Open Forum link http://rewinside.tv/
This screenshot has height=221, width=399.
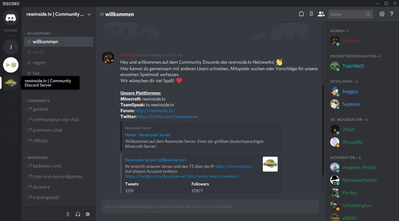click(x=155, y=111)
